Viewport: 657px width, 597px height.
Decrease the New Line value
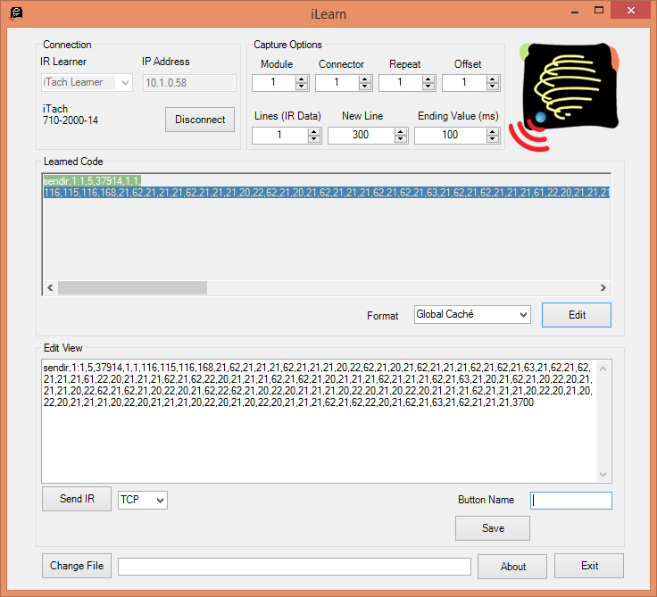point(401,139)
